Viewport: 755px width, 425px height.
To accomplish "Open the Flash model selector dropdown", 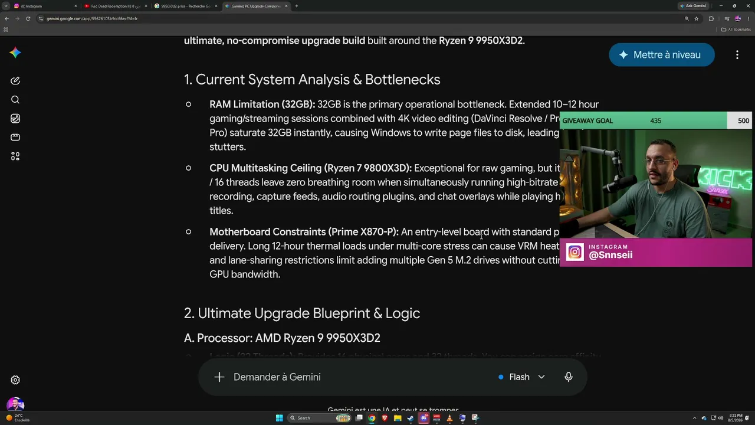I will [x=521, y=377].
